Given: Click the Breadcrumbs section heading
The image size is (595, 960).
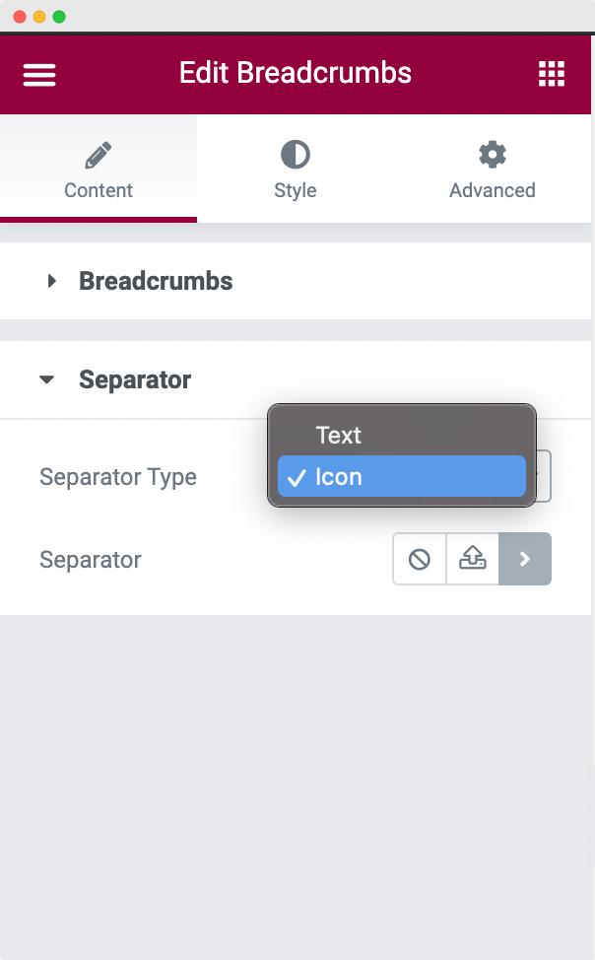Looking at the screenshot, I should coord(156,282).
